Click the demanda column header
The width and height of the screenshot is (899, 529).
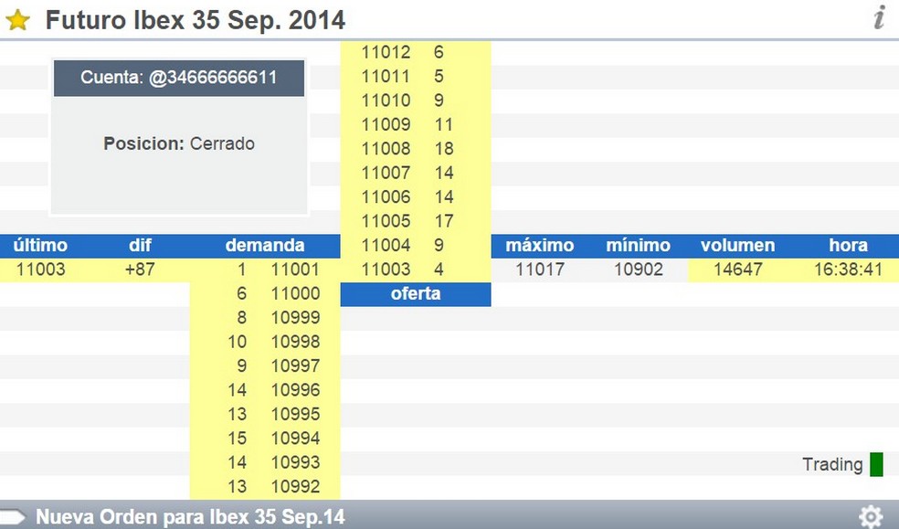click(x=265, y=246)
